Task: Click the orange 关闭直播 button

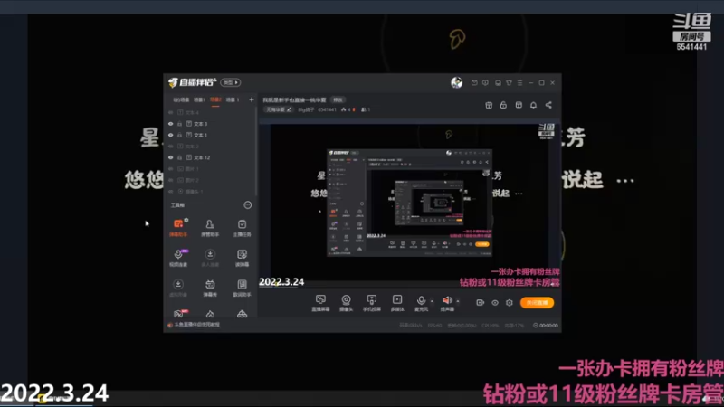Action: coord(537,303)
